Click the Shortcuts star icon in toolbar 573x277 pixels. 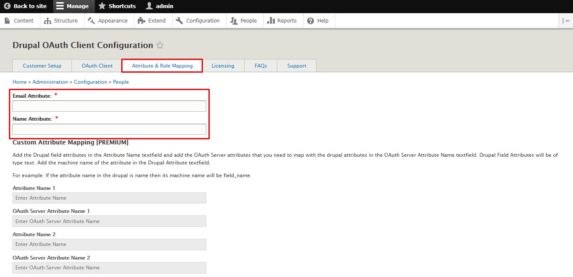point(102,6)
